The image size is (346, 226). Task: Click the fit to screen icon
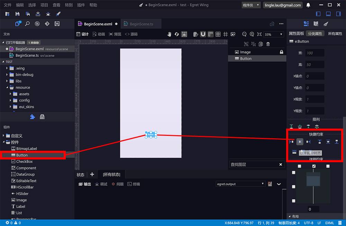tap(259, 34)
